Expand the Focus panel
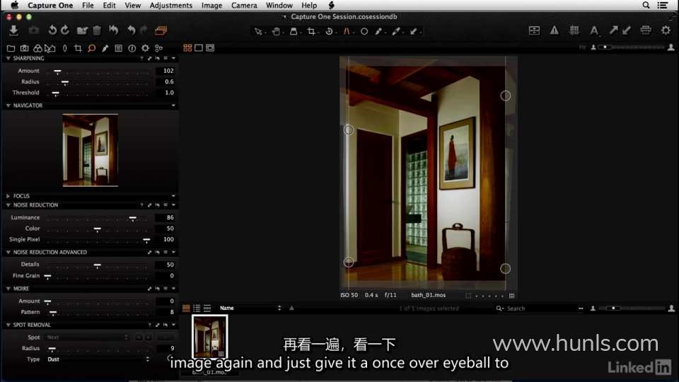 (x=8, y=196)
